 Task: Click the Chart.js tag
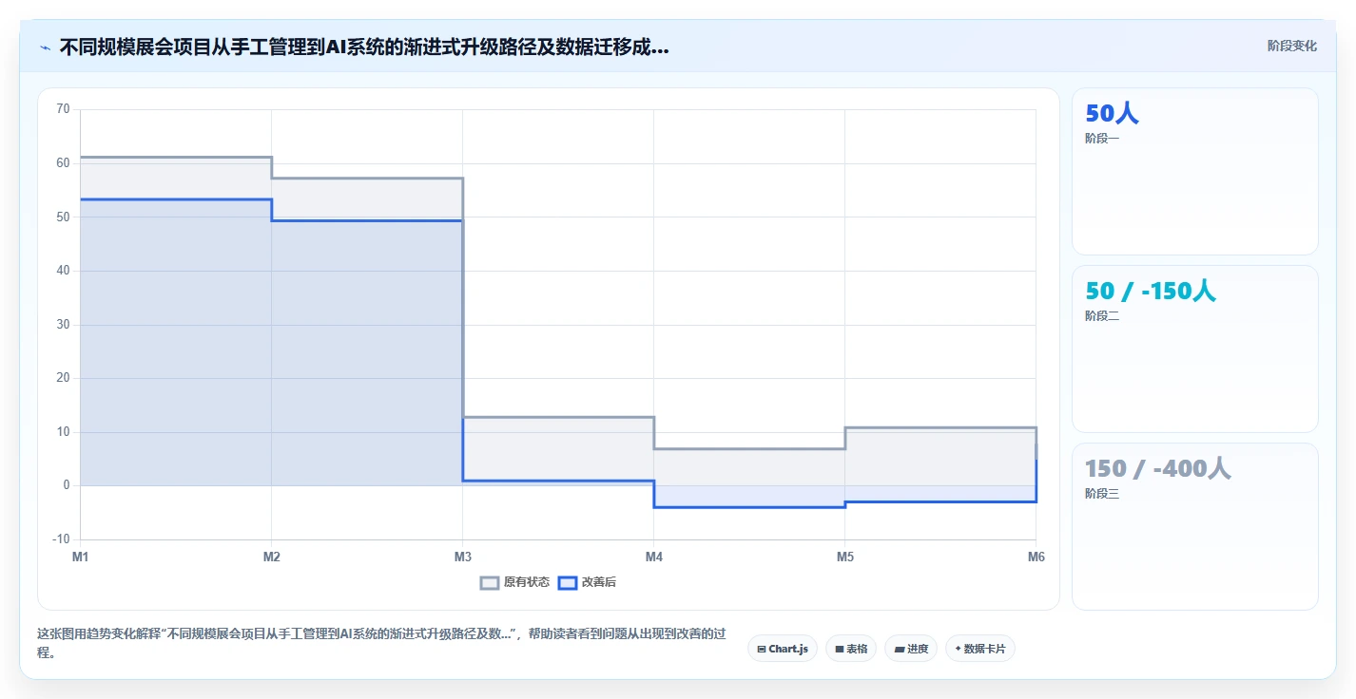click(783, 649)
